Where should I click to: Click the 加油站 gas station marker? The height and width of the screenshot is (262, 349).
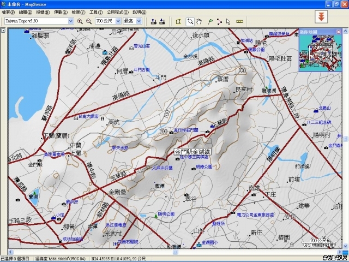click(238, 43)
